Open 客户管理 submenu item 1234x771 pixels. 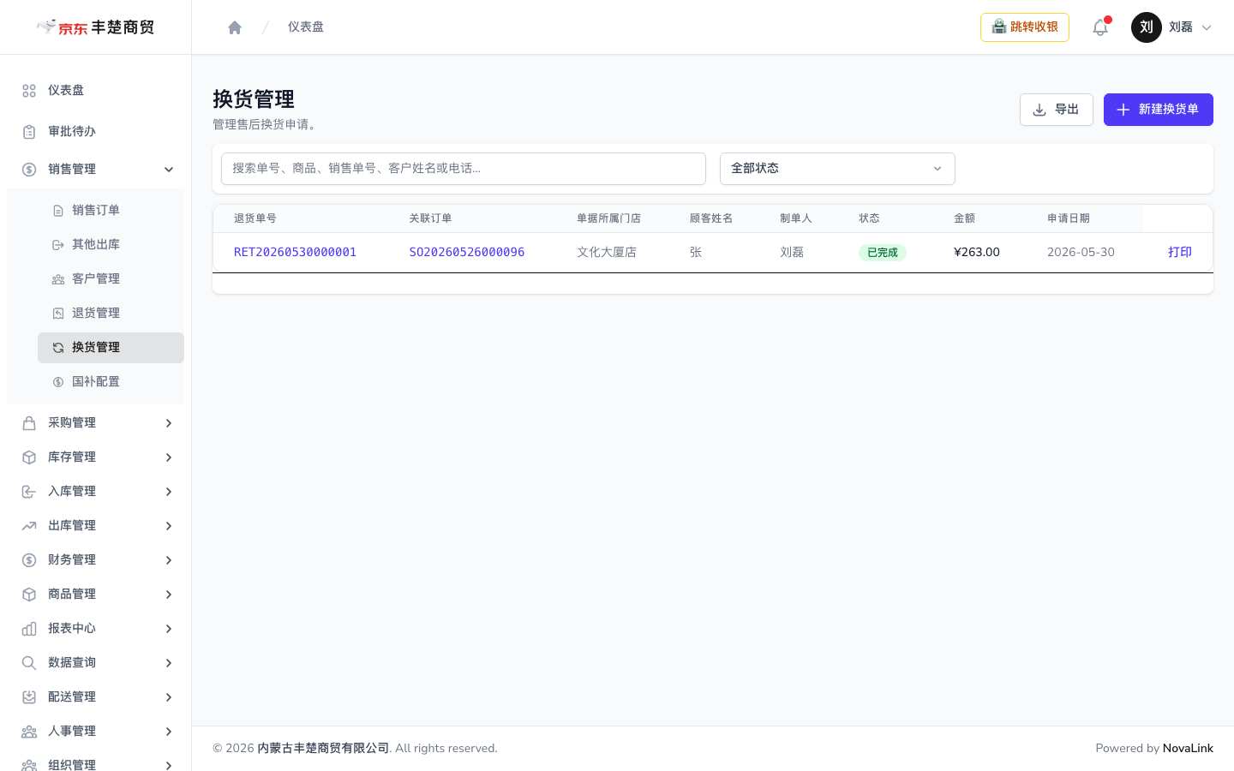tap(111, 279)
